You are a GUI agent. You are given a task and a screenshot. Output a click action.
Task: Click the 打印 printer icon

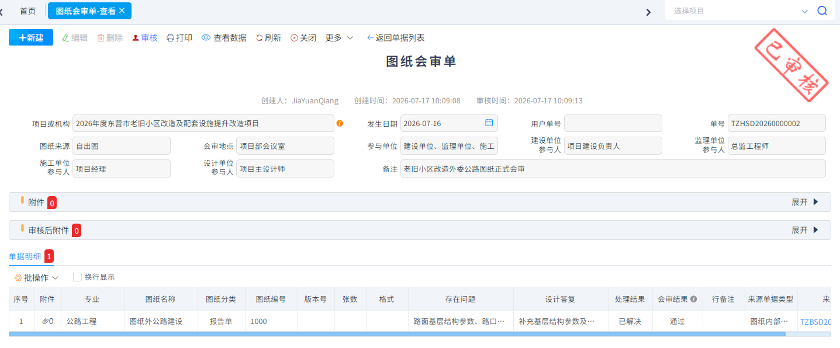point(171,37)
